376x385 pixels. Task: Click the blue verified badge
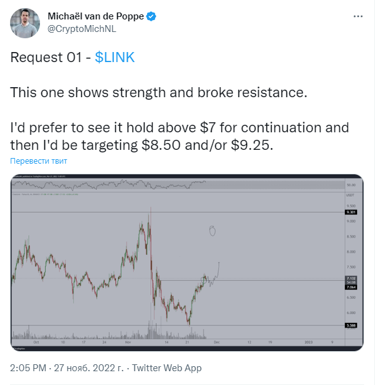coord(151,16)
